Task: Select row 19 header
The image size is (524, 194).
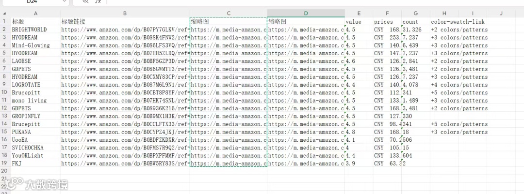Action: click(x=5, y=164)
